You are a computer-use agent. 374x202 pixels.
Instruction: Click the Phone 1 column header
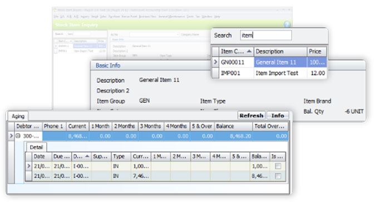[53, 126]
